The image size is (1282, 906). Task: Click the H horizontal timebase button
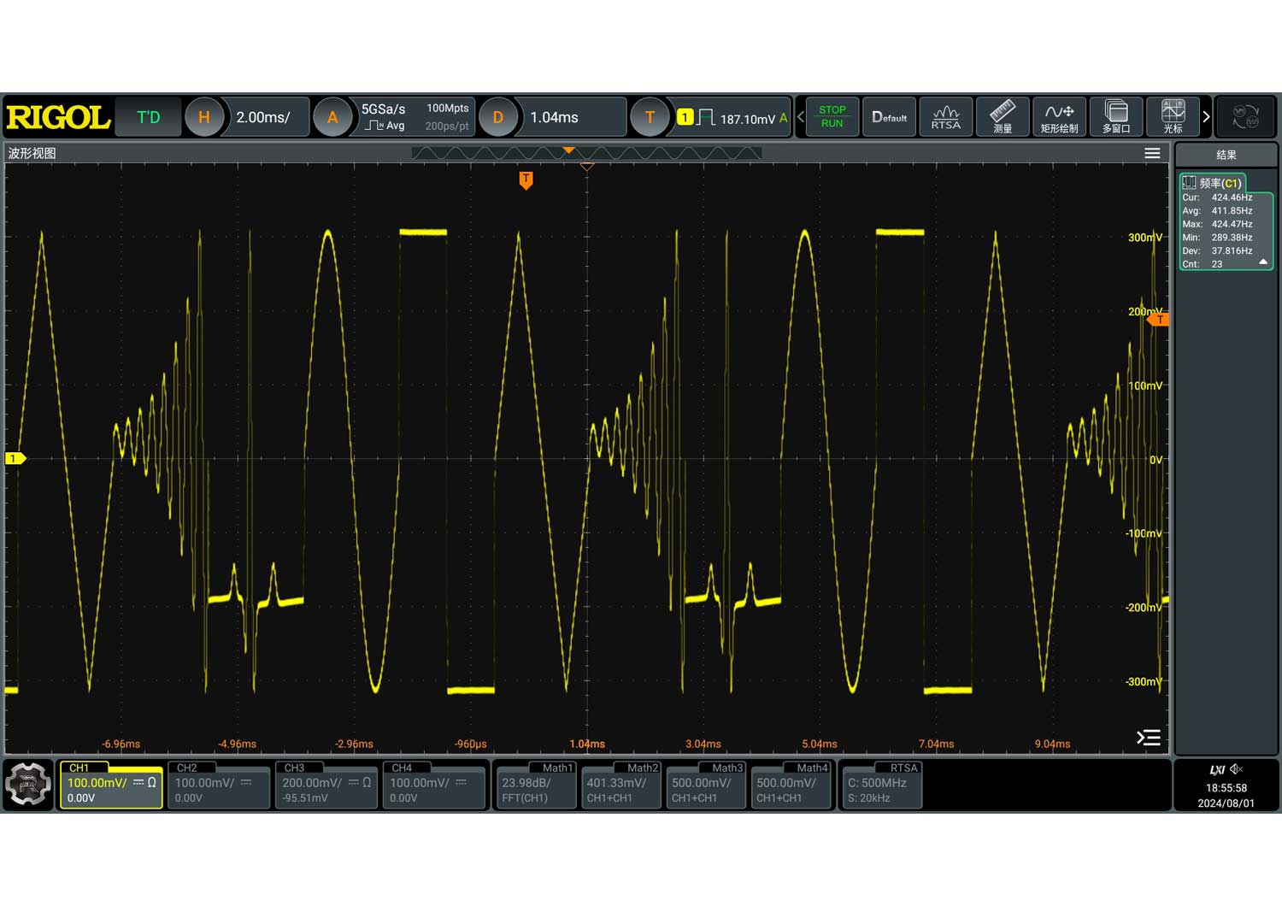pyautogui.click(x=203, y=117)
